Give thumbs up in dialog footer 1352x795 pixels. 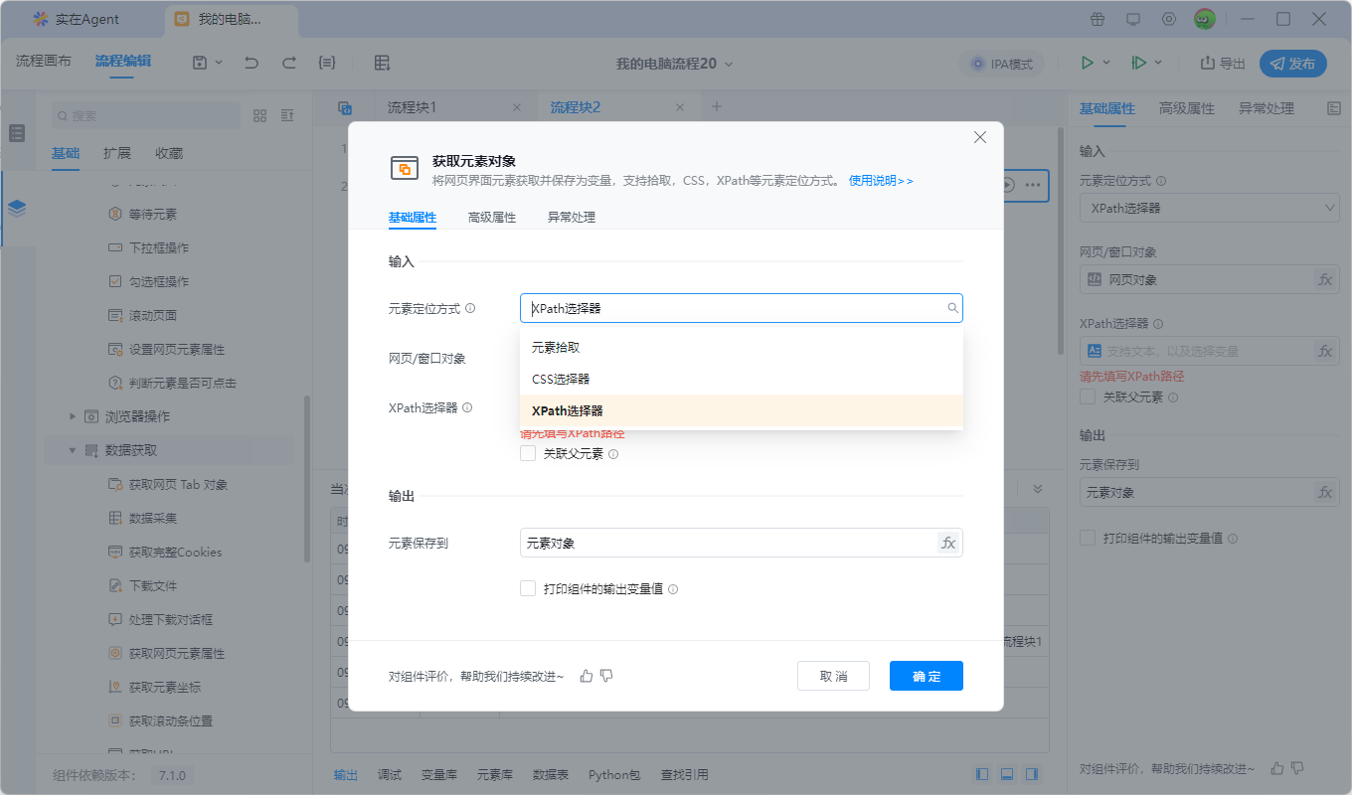587,676
